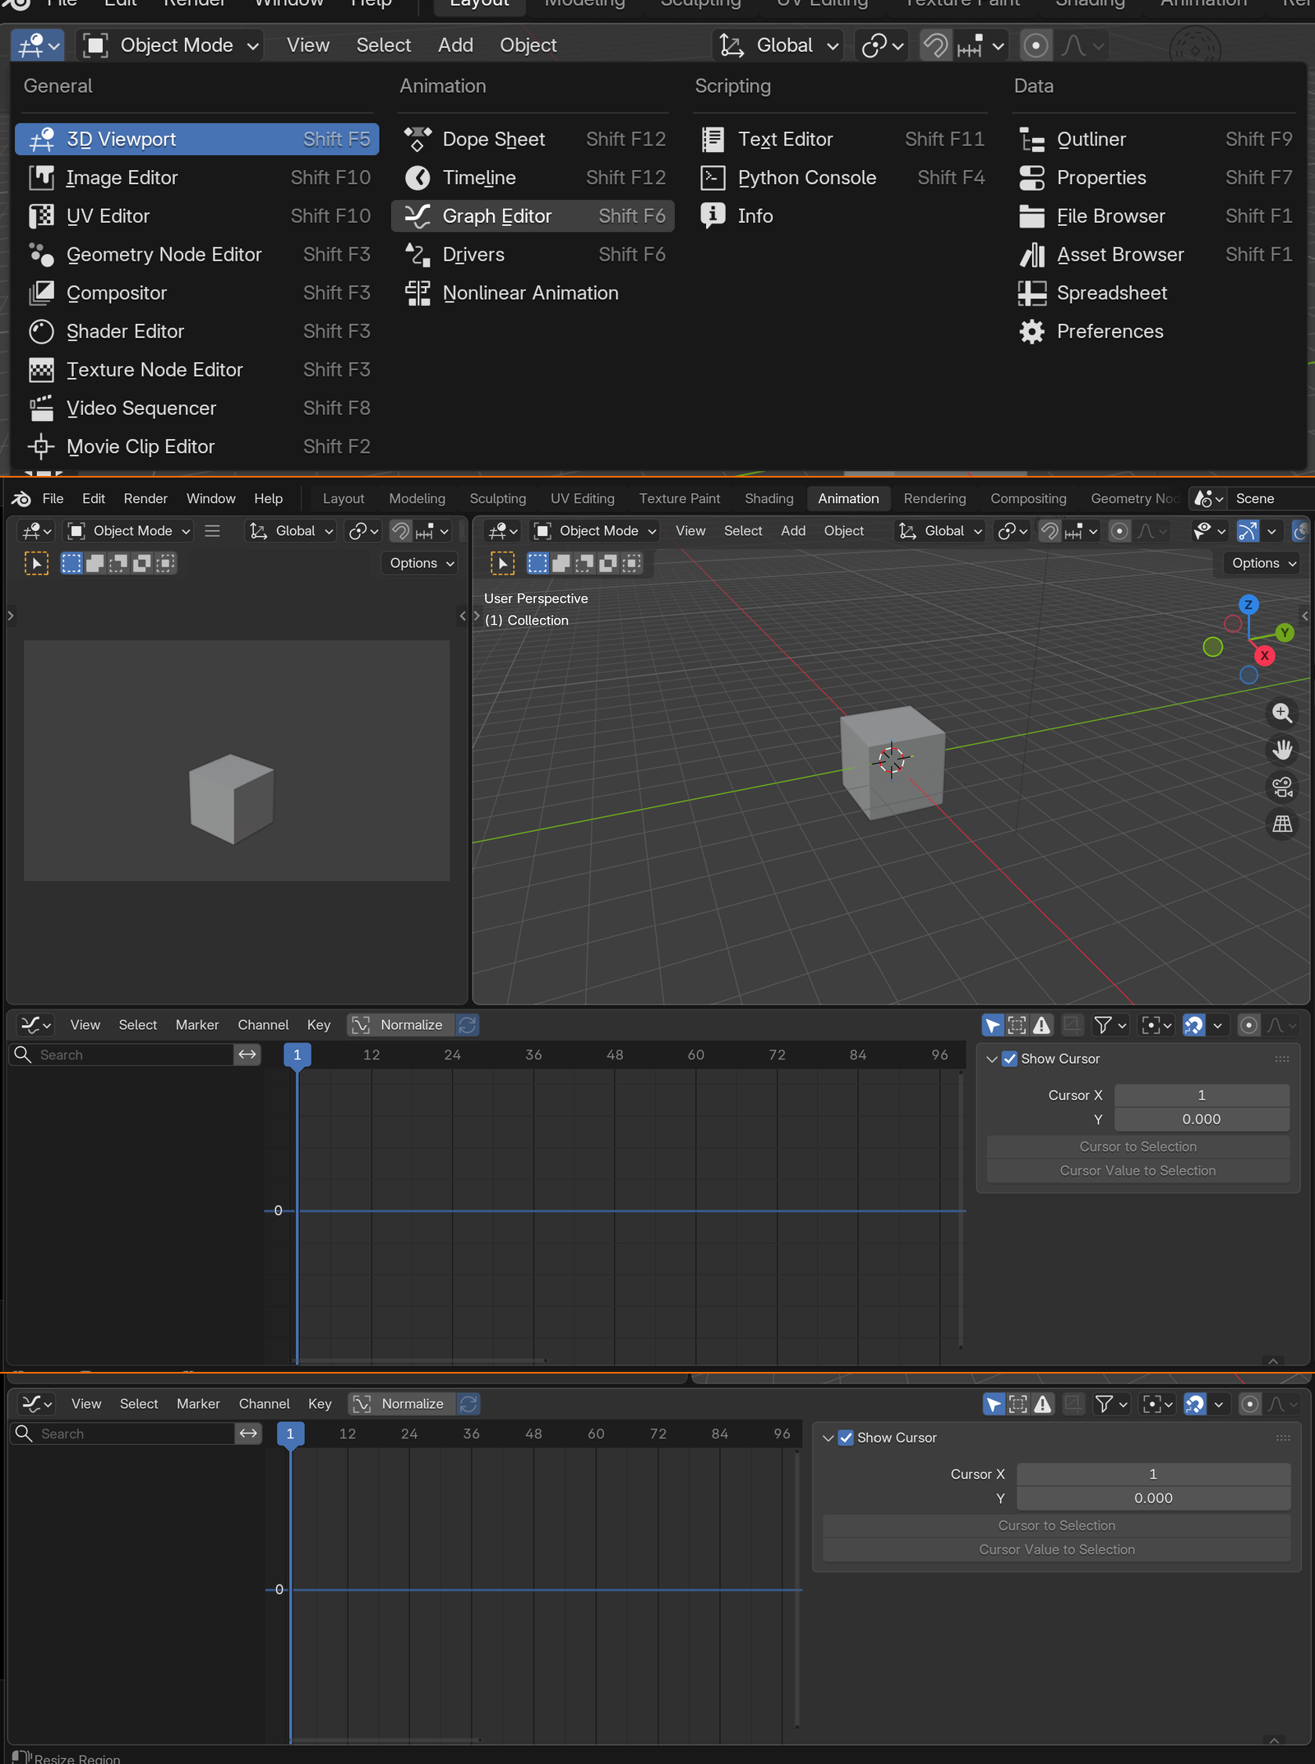Switch to the Outliner editor
Viewport: 1315px width, 1764px height.
point(1154,139)
